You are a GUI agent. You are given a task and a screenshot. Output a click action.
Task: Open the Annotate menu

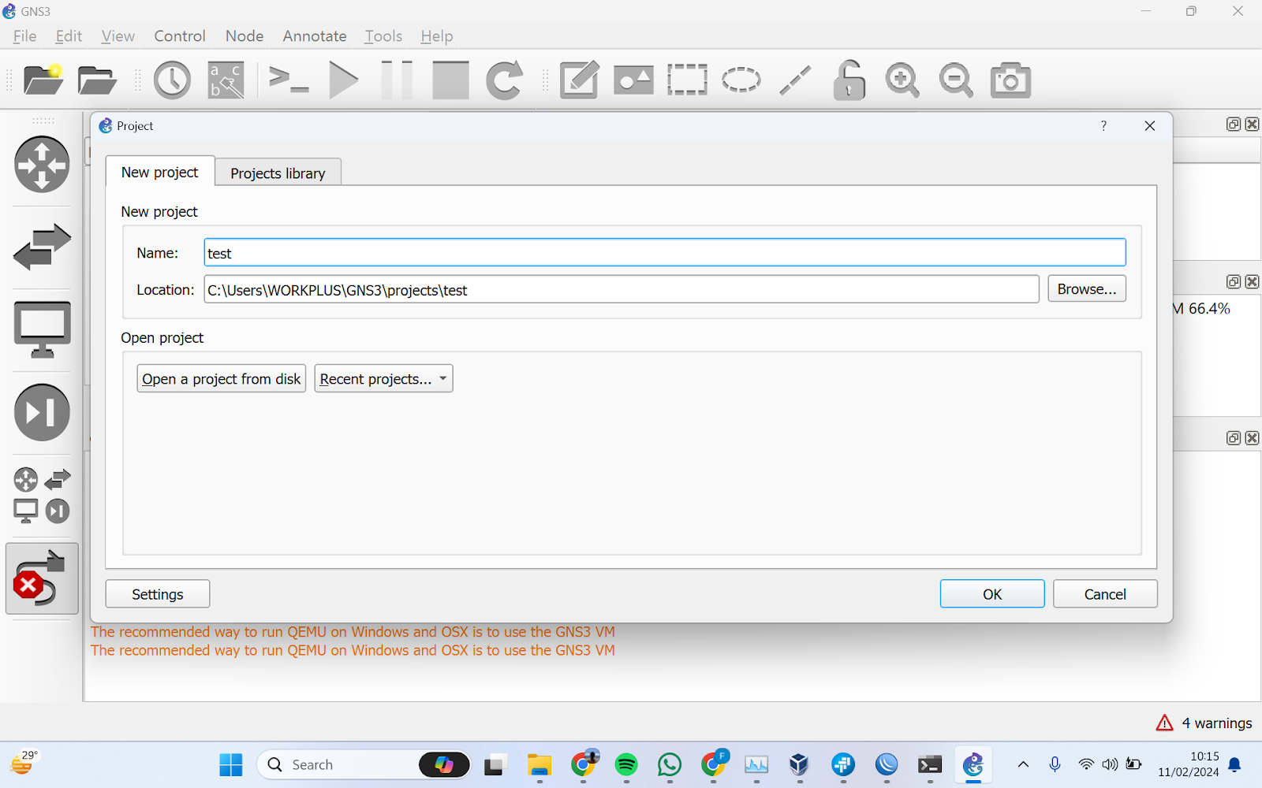pyautogui.click(x=315, y=36)
